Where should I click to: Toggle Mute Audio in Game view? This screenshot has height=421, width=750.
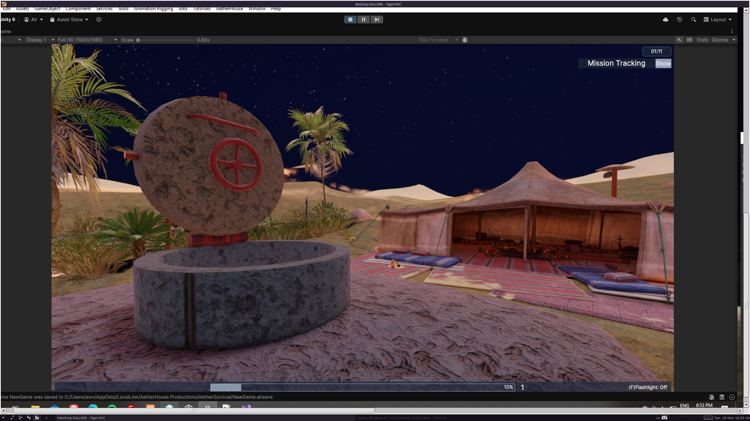point(680,40)
